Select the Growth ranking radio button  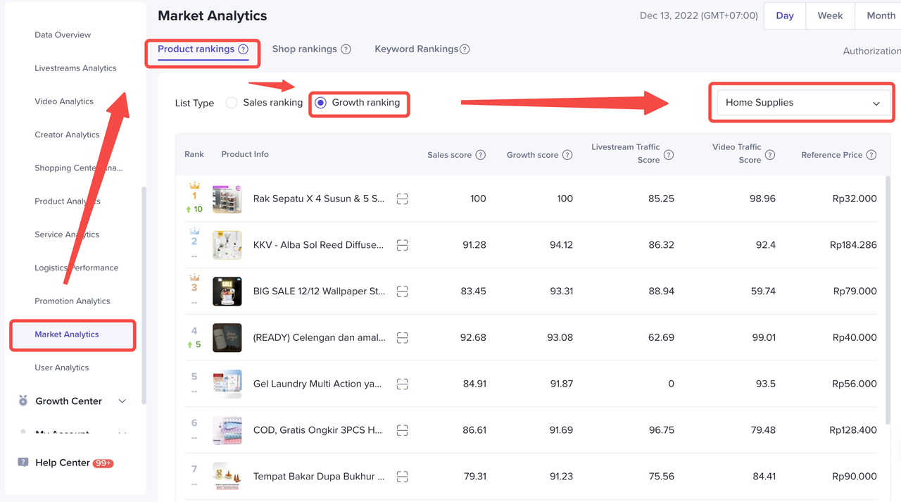pos(321,103)
